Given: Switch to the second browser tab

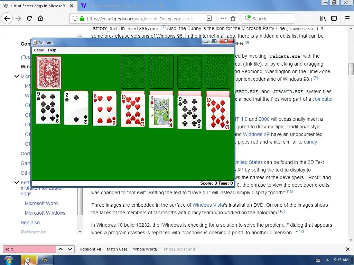Looking at the screenshot, I should click(115, 6).
